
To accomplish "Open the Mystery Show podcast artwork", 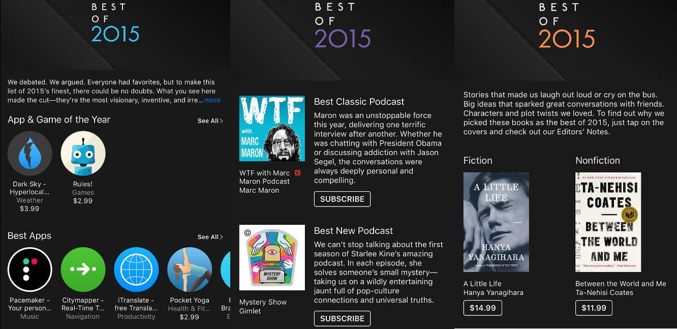I will (272, 257).
